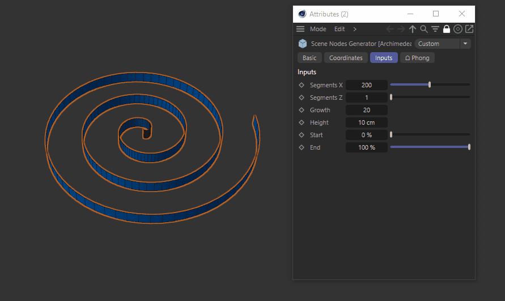Click the Height value field showing 10 cm
This screenshot has width=505, height=301.
point(367,122)
